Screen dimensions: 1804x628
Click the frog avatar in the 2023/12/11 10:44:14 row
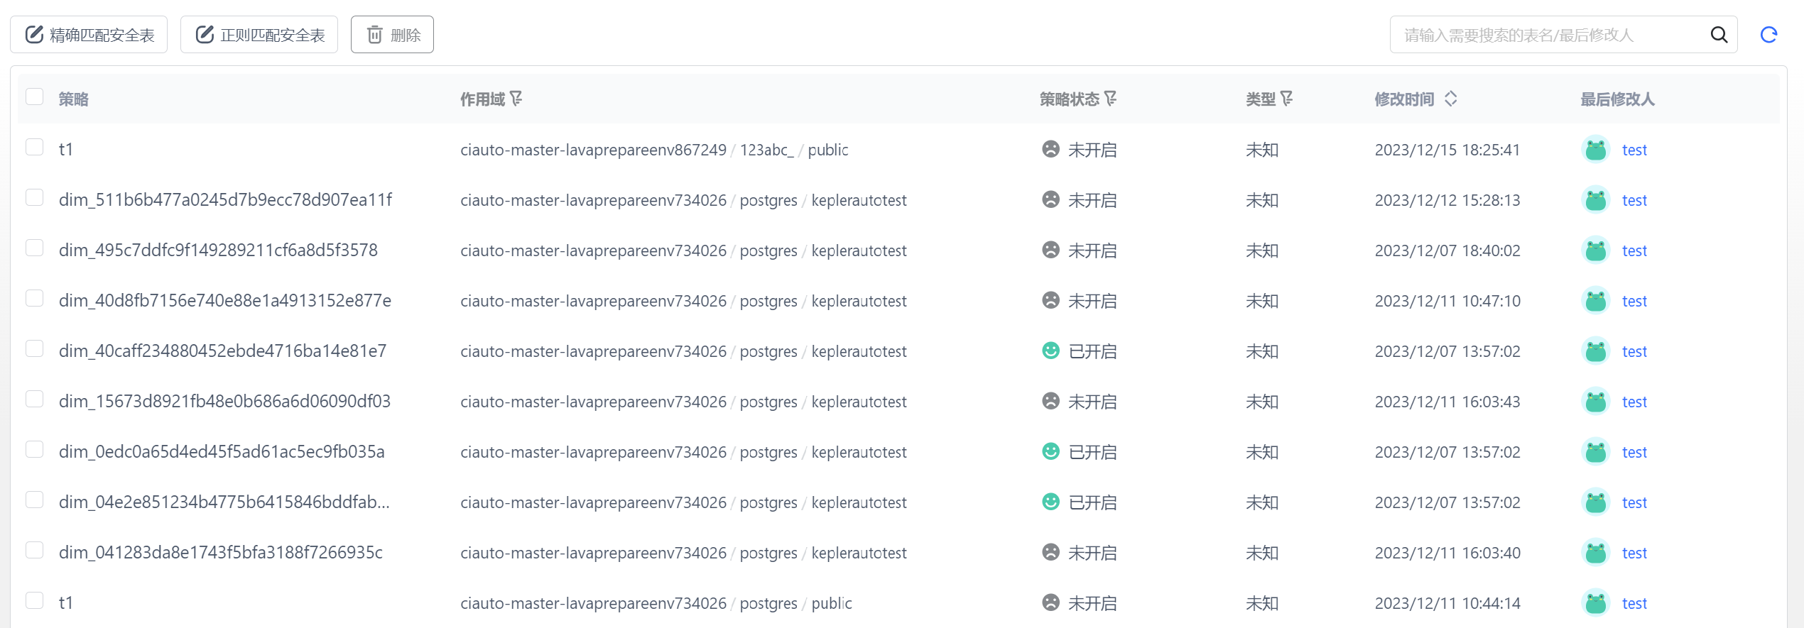[1596, 603]
